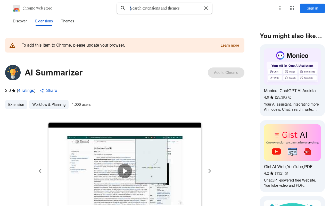Switch to the Discover tab
The width and height of the screenshot is (330, 206).
coord(20,21)
